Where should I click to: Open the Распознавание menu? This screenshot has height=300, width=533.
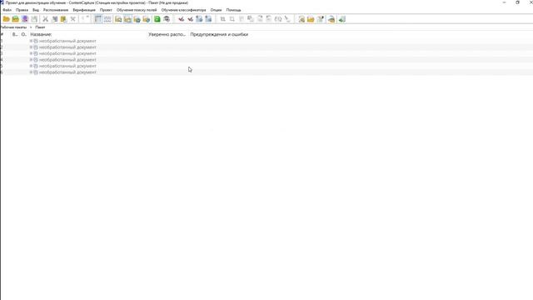coord(56,10)
